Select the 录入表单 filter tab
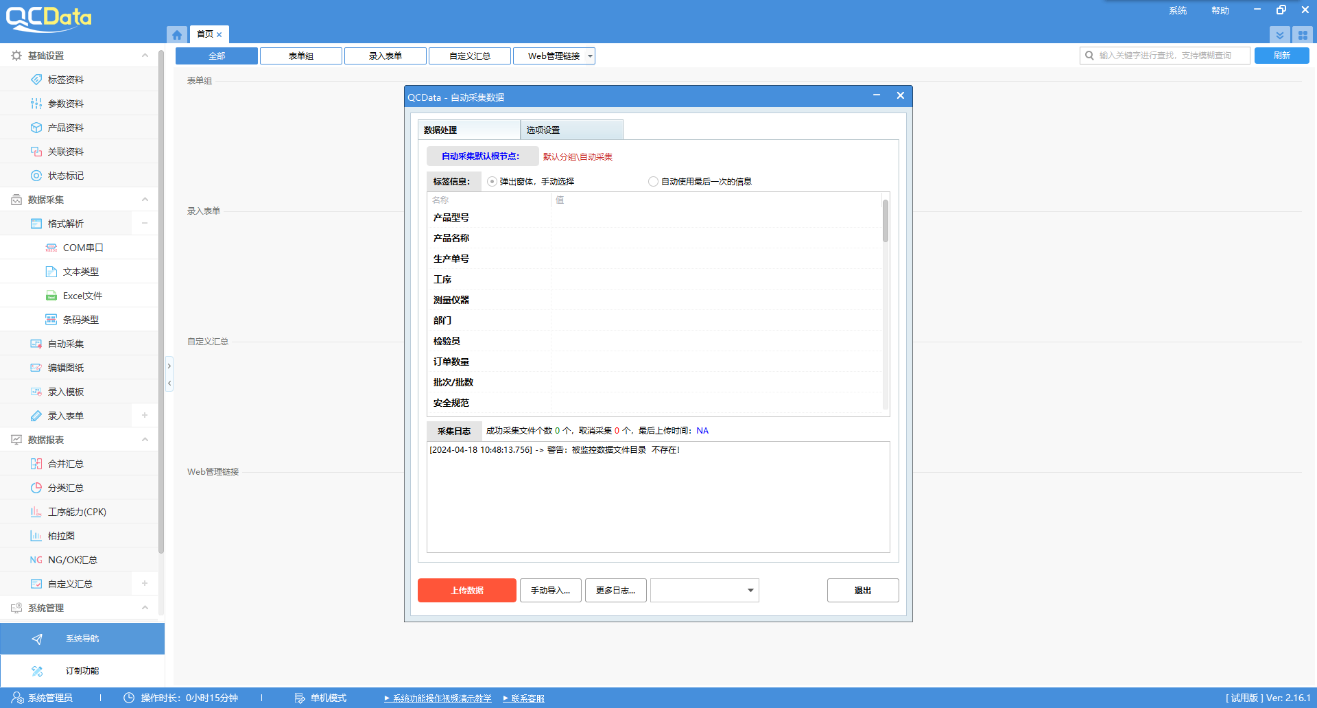 (x=385, y=56)
